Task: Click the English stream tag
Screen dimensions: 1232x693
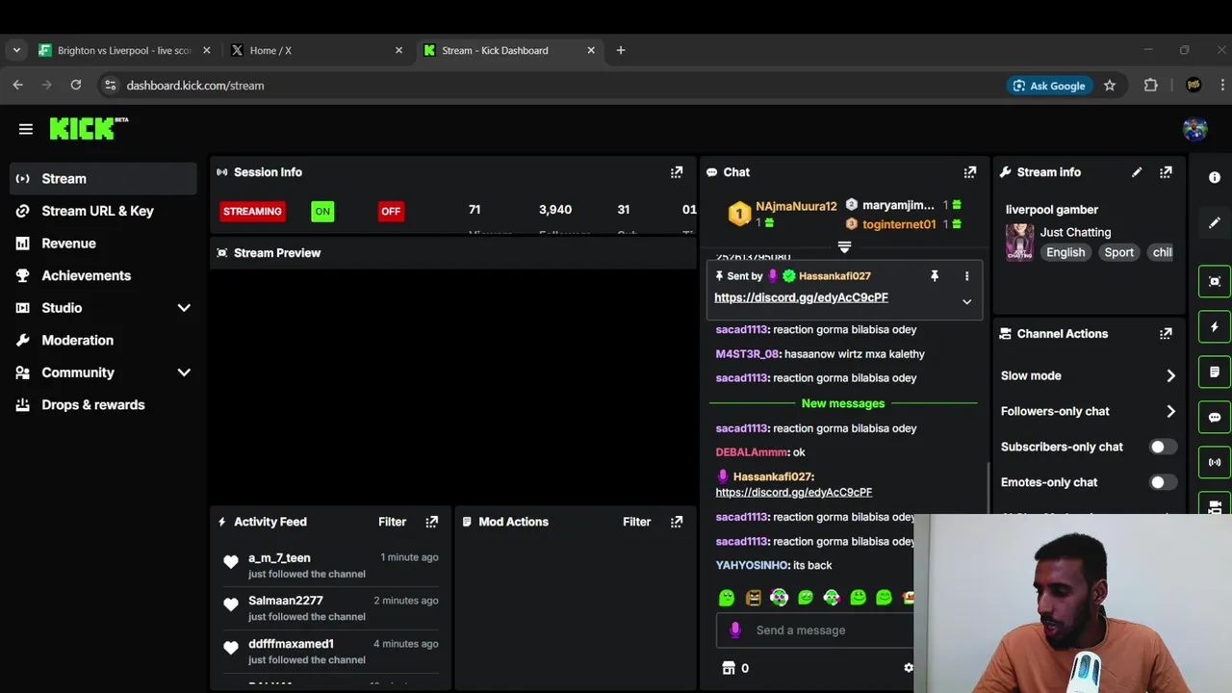Action: click(x=1065, y=252)
